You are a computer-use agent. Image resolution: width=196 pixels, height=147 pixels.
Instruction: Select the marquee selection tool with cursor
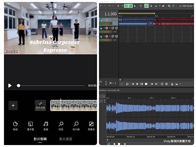[151, 6]
